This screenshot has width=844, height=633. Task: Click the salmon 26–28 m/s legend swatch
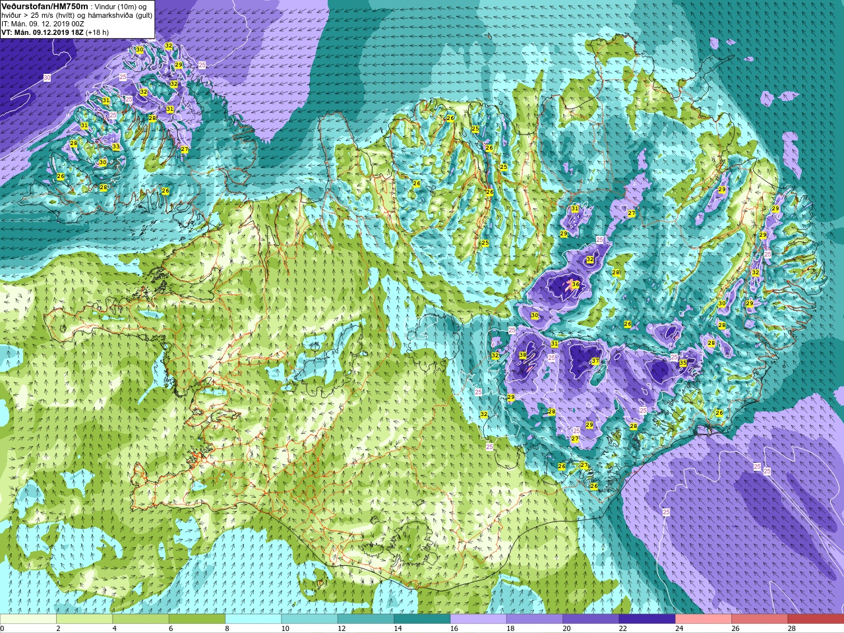[760, 619]
